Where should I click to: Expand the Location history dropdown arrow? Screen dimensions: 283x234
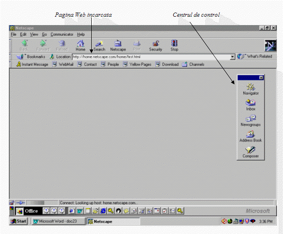coord(233,57)
